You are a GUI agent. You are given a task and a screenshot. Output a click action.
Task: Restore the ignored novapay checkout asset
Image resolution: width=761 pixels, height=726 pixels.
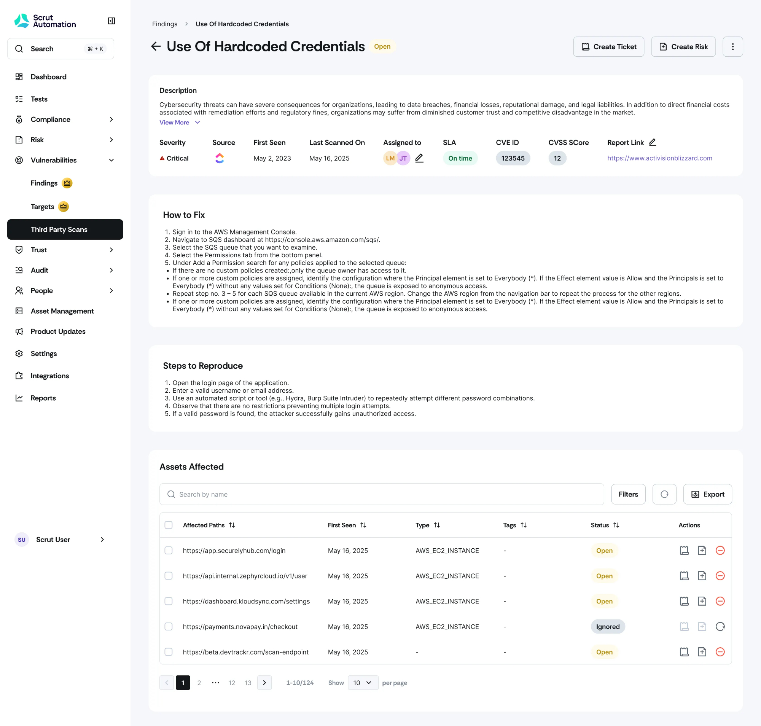720,627
